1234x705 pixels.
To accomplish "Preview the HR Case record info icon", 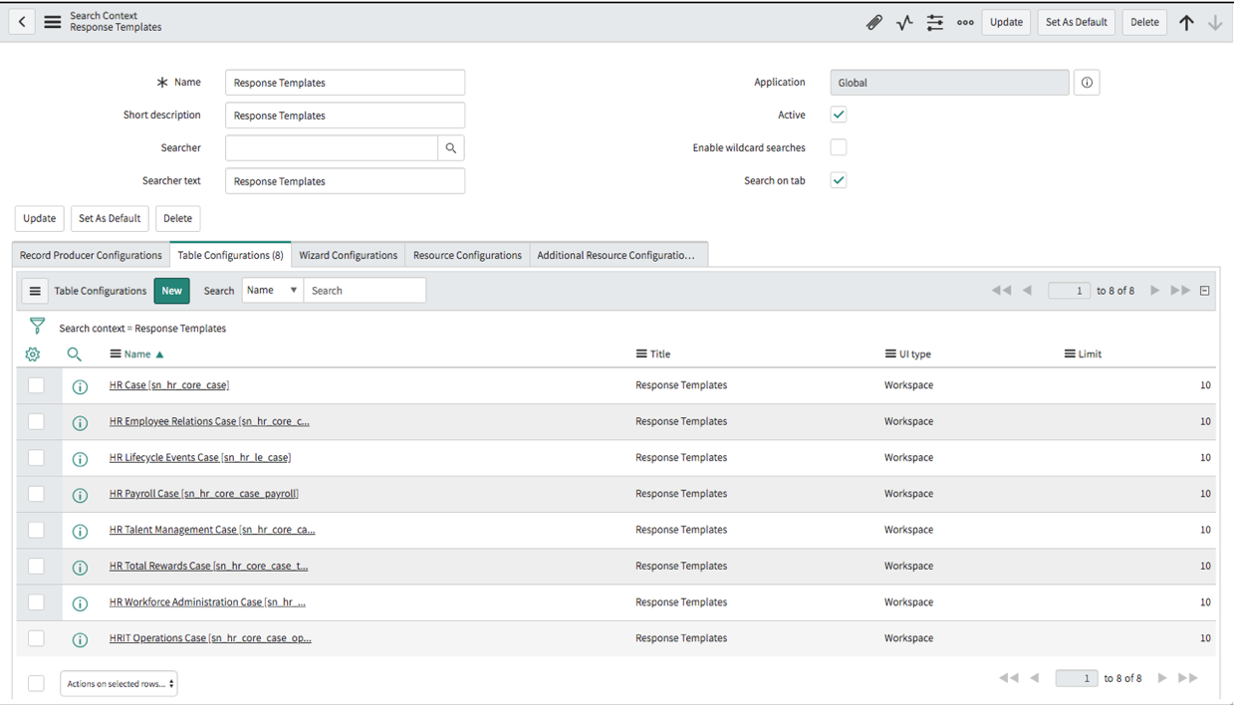I will tap(80, 386).
